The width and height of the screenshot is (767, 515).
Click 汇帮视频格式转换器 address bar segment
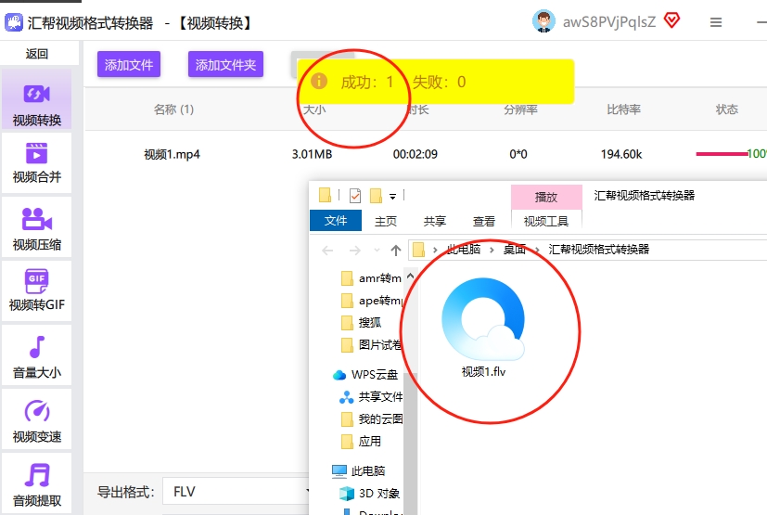tap(599, 250)
